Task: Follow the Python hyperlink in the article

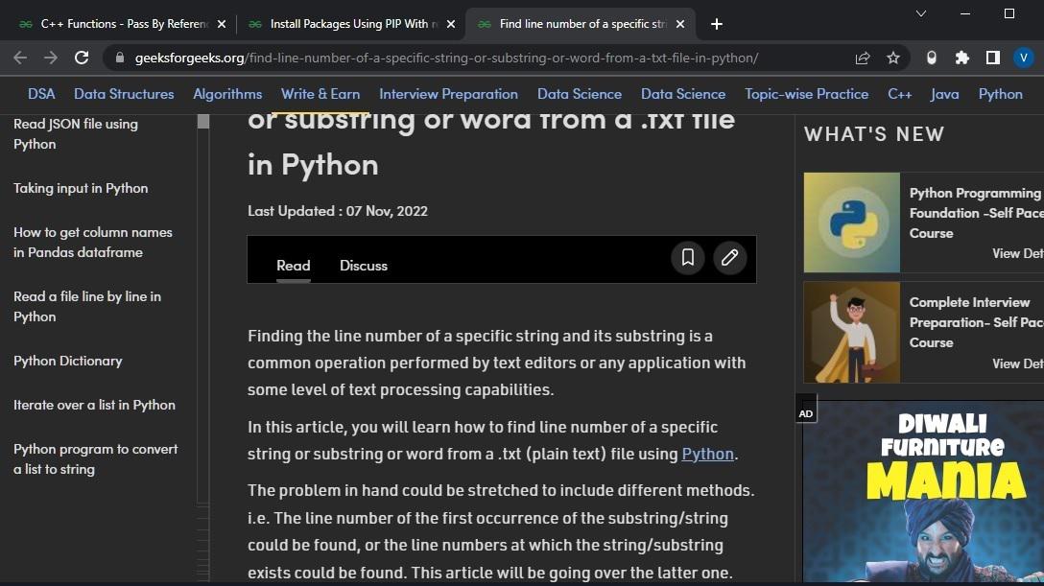Action: (707, 455)
